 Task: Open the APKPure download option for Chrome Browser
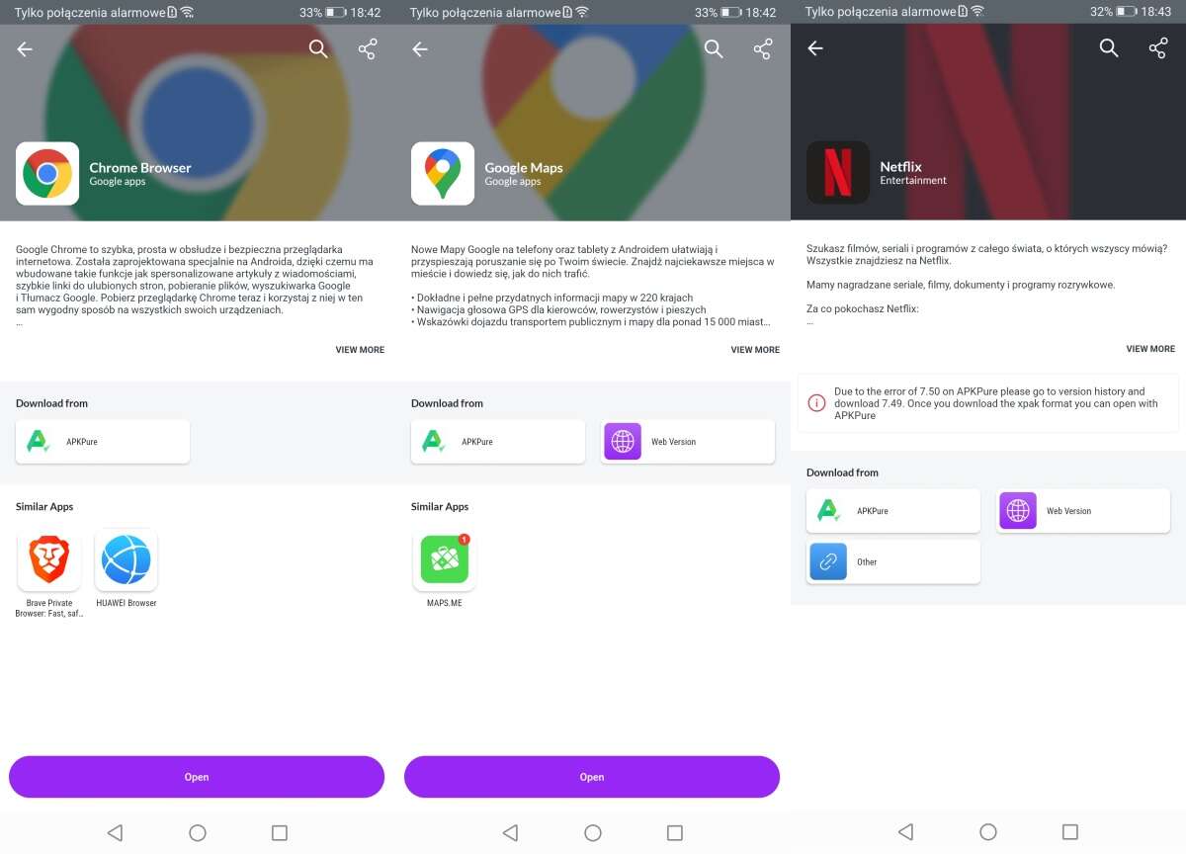coord(102,442)
